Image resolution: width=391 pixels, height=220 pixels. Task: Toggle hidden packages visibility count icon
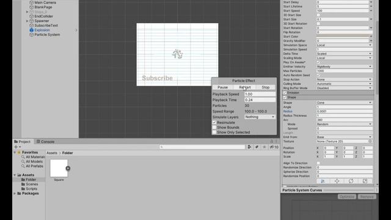click(274, 147)
